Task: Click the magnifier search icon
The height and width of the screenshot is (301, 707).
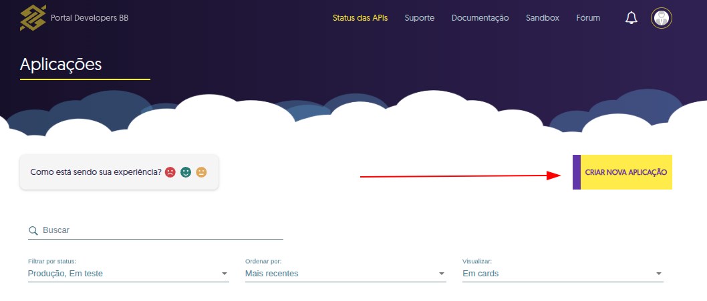Action: coord(33,230)
